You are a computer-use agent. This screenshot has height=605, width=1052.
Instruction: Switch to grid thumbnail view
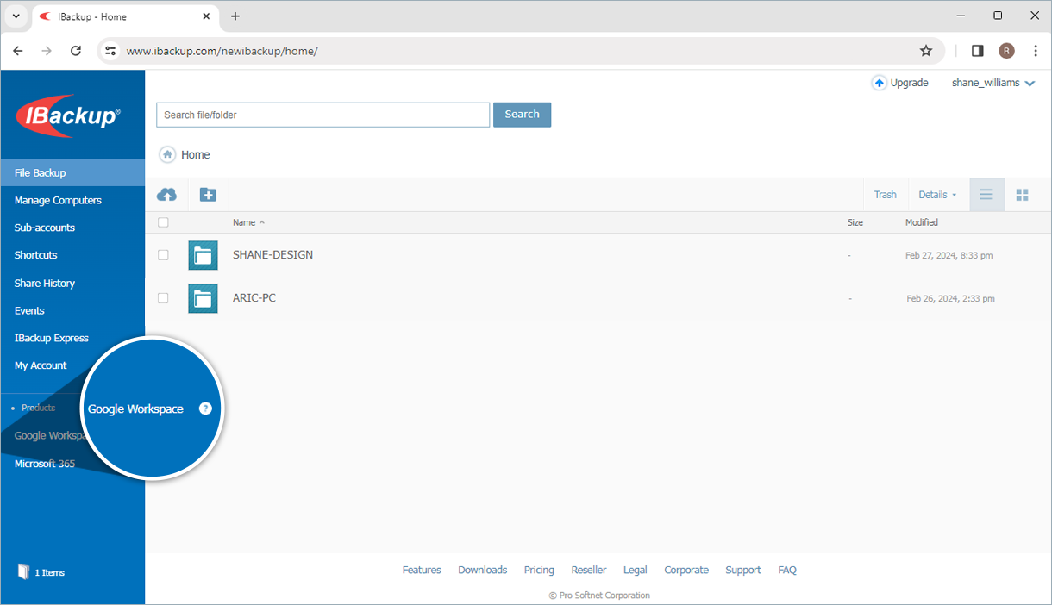(1023, 195)
